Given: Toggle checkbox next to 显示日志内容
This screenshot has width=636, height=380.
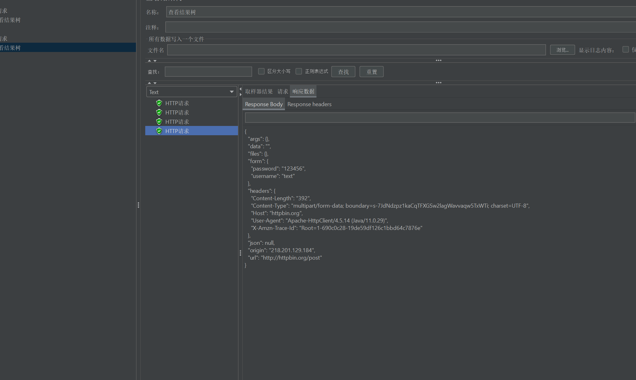Looking at the screenshot, I should click(x=625, y=50).
